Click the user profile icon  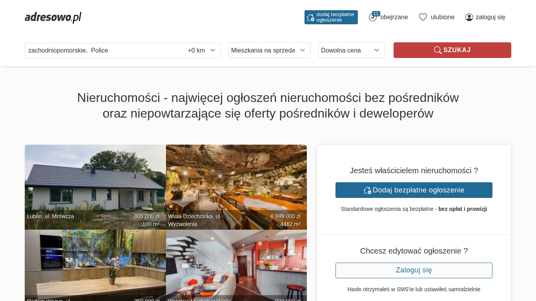[x=469, y=17]
